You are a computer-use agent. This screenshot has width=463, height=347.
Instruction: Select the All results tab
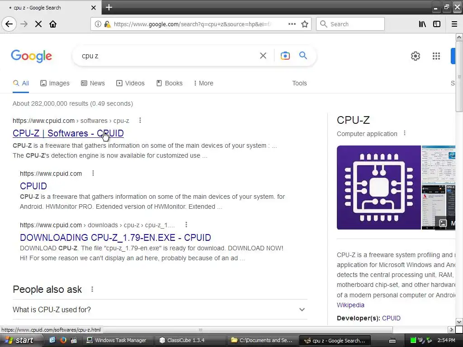tap(21, 83)
